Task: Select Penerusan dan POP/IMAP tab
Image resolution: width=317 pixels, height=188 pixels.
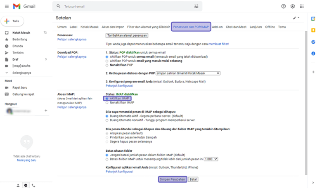Action: point(191,27)
